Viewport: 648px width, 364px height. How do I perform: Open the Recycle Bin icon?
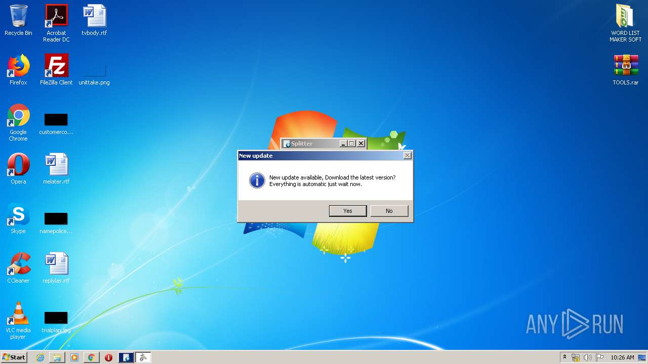coord(18,20)
